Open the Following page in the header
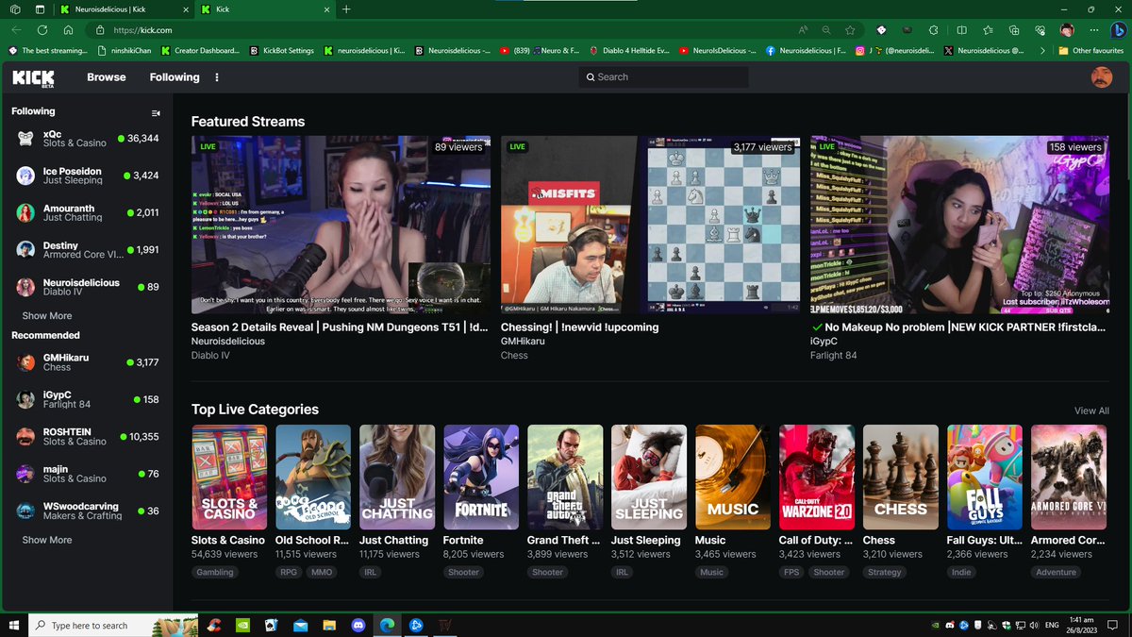 175,77
